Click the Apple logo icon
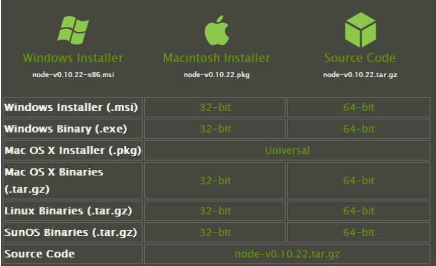The height and width of the screenshot is (266, 436). coord(217,30)
